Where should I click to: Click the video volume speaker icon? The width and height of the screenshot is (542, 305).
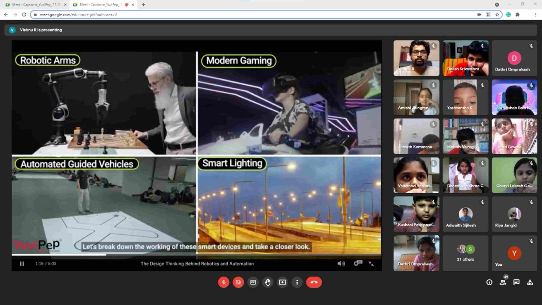coord(341,263)
